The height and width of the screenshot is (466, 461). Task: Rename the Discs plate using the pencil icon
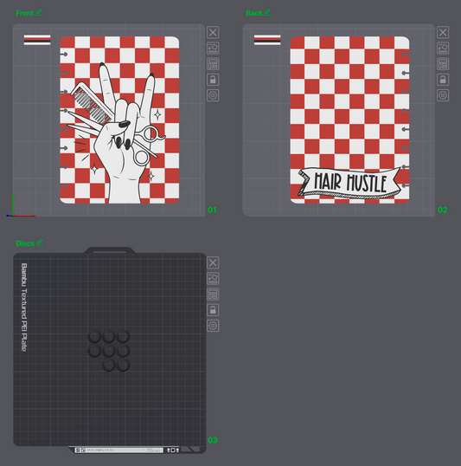pyautogui.click(x=40, y=243)
